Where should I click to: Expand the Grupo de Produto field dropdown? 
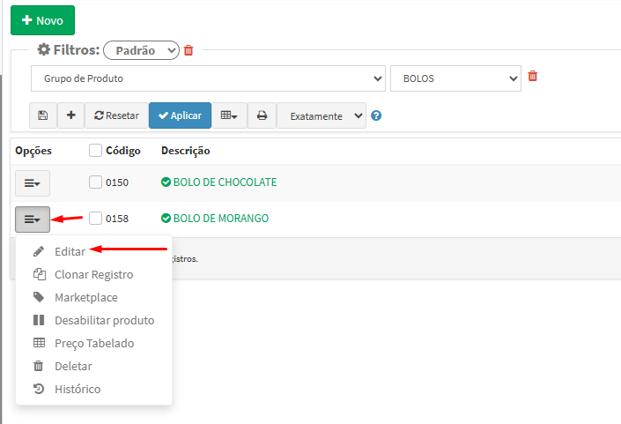[208, 78]
